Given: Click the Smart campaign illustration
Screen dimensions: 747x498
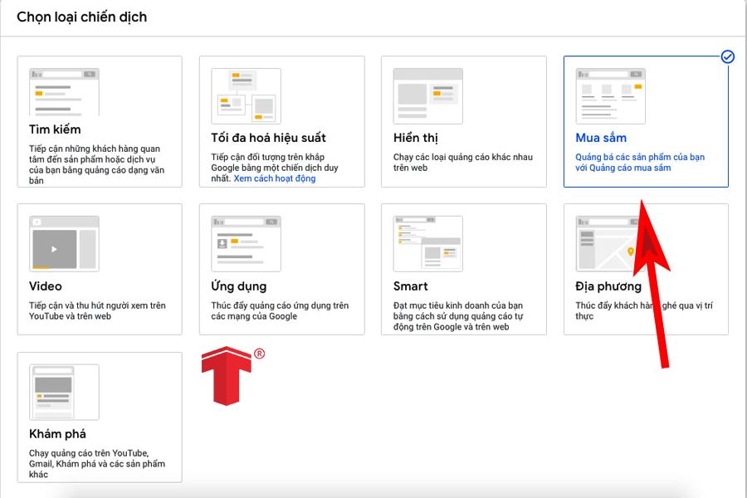Looking at the screenshot, I should [427, 243].
